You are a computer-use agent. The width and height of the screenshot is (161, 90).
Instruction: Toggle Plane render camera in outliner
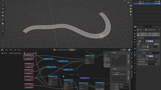click(159, 4)
